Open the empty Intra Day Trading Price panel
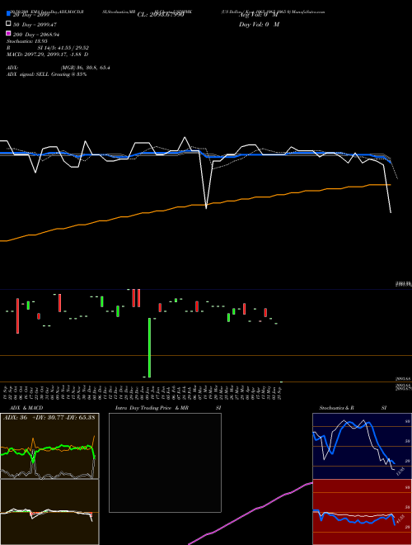Screen dimensions: 412x545 (165, 462)
